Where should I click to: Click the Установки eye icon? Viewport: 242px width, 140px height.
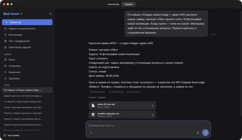pyautogui.click(x=5, y=66)
